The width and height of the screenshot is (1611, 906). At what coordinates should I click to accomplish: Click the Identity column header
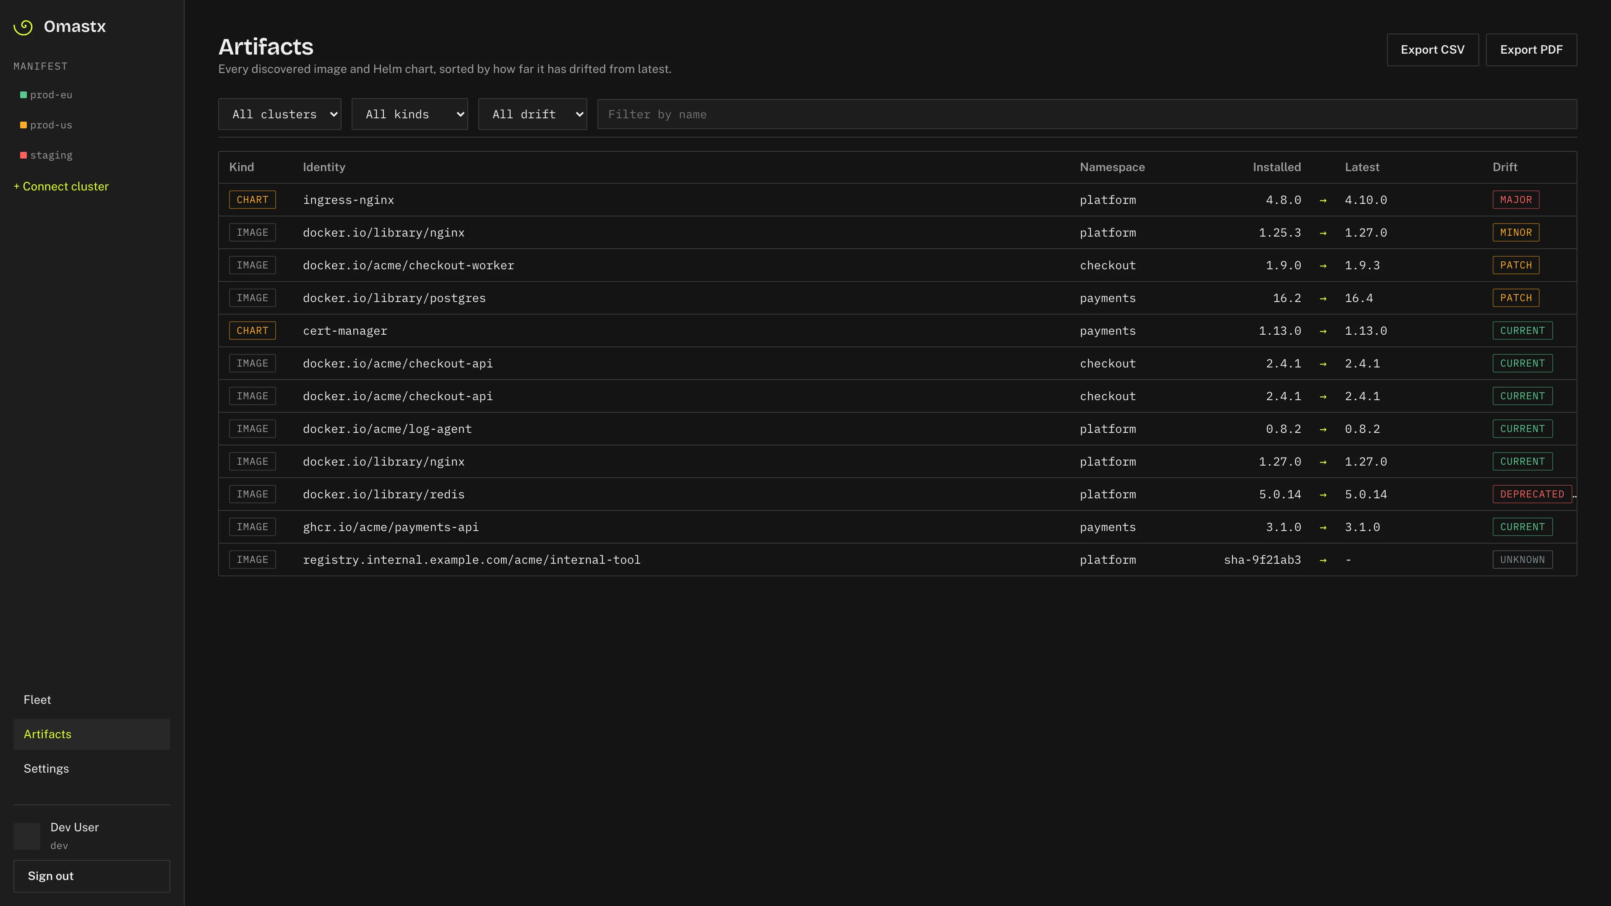click(x=324, y=167)
